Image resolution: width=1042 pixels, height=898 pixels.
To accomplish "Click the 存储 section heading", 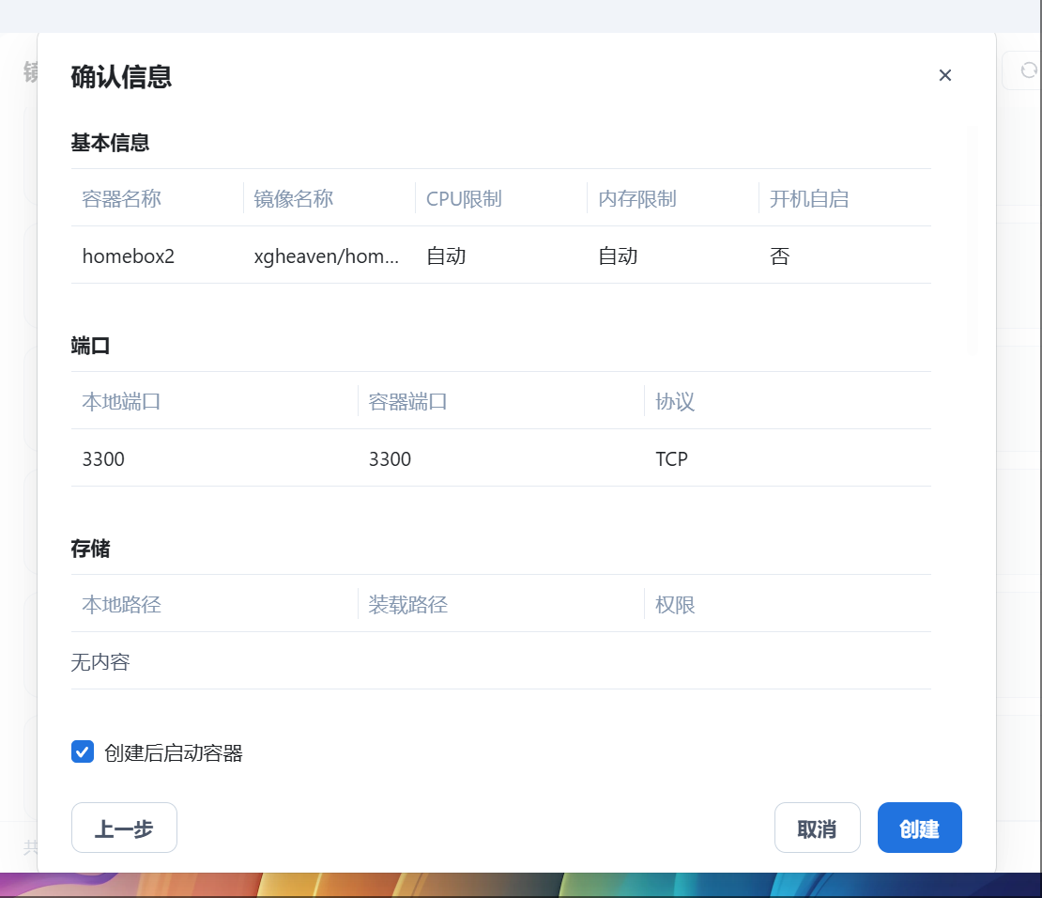I will (90, 549).
